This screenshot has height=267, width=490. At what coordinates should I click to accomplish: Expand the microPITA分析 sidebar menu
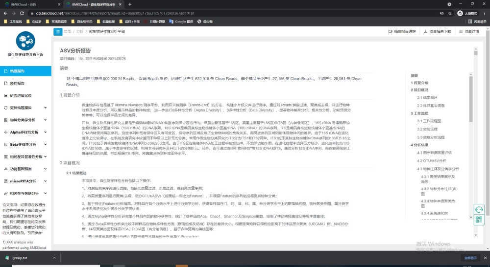click(x=25, y=181)
